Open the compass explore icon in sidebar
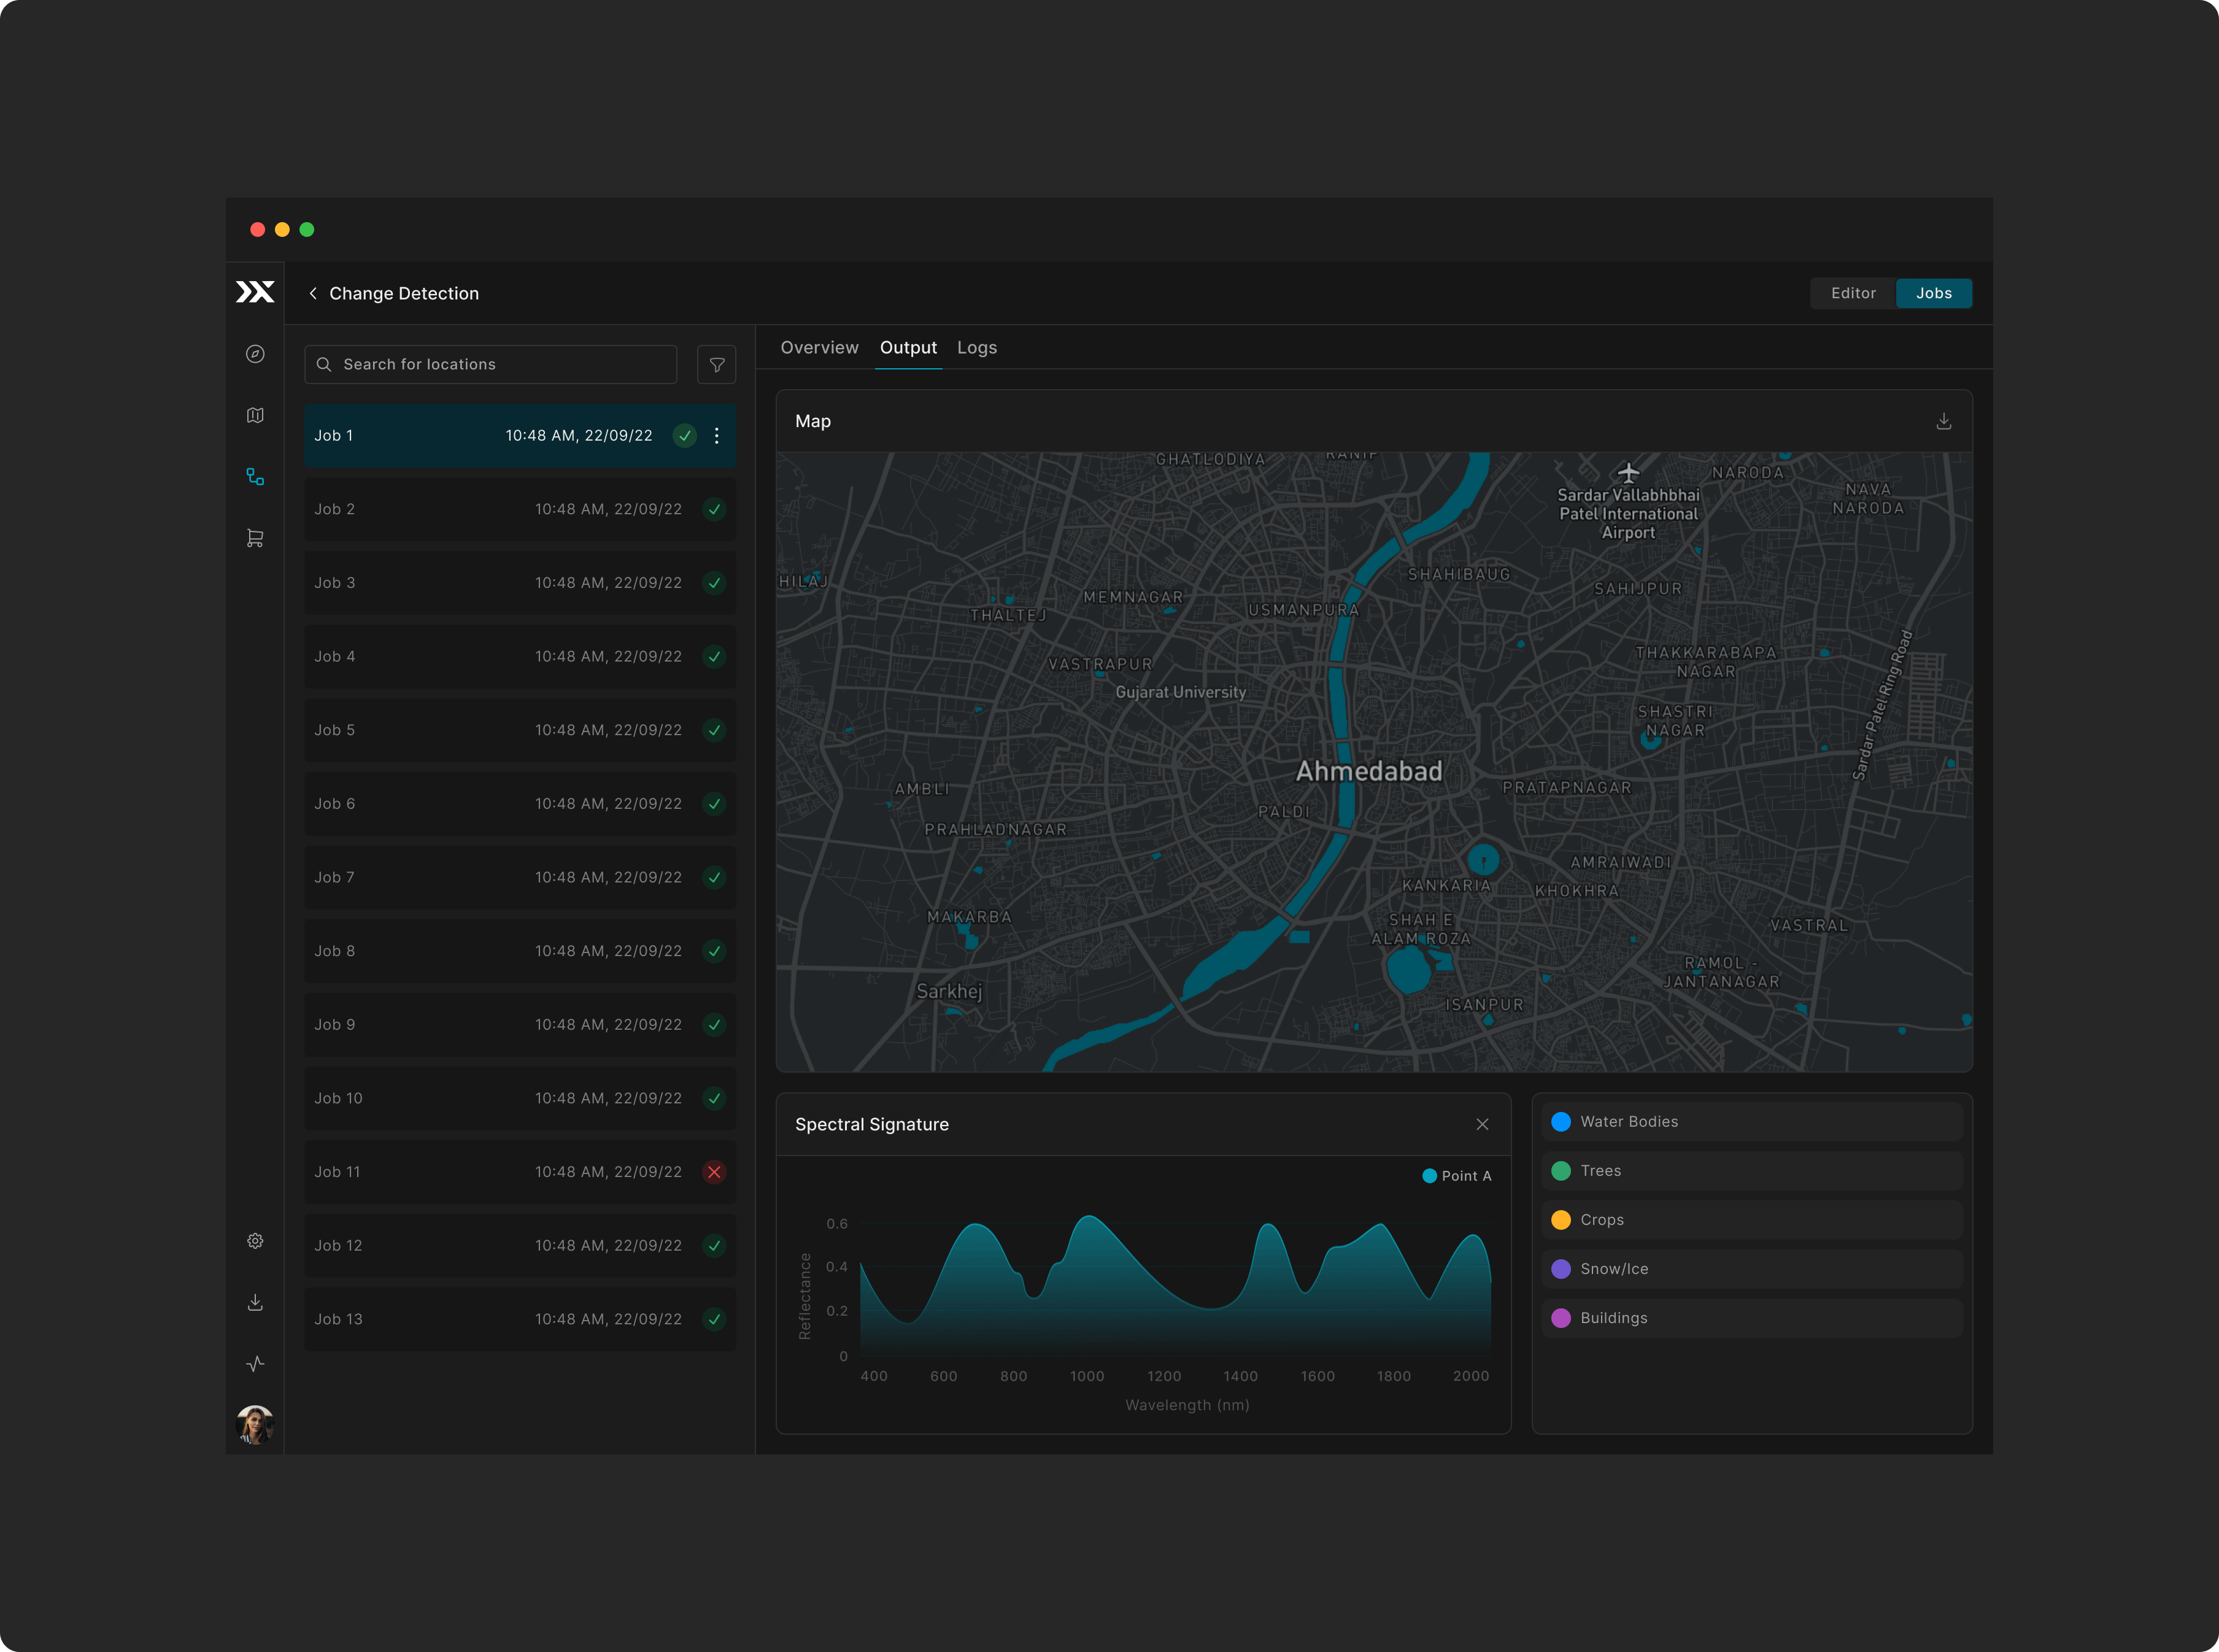This screenshot has width=2219, height=1652. [255, 354]
